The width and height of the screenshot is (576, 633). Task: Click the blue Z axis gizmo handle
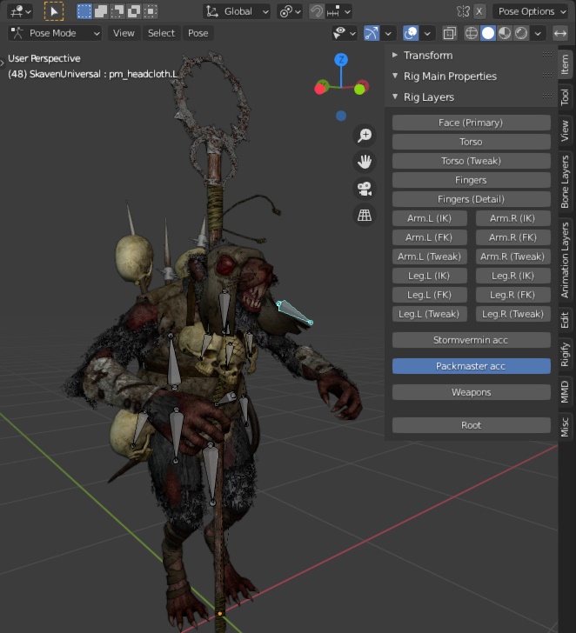341,60
